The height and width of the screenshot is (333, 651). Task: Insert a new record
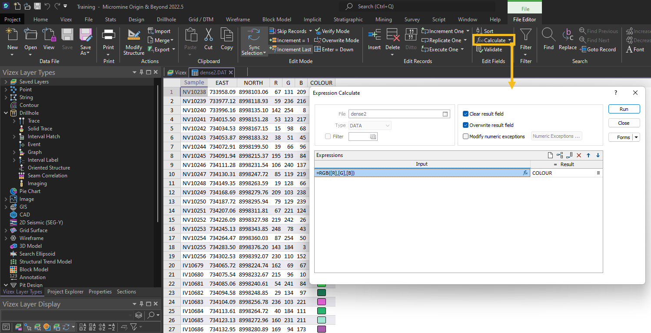tap(374, 40)
